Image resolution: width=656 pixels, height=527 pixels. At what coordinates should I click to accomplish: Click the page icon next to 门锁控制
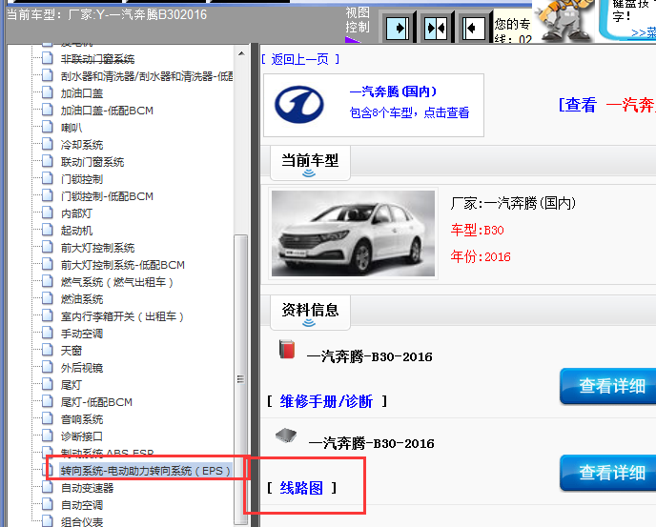[48, 178]
